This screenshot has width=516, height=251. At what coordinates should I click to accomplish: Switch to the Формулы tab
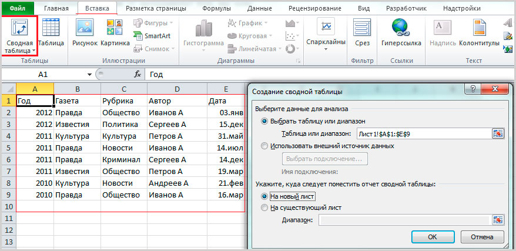[216, 8]
